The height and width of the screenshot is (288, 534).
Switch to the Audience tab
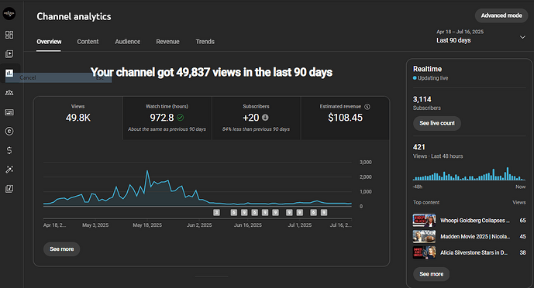(x=127, y=42)
